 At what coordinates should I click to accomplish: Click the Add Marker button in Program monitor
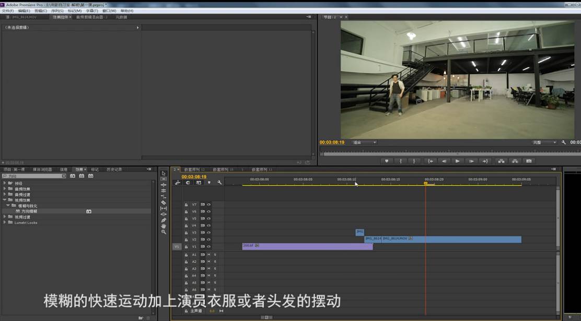pos(387,161)
